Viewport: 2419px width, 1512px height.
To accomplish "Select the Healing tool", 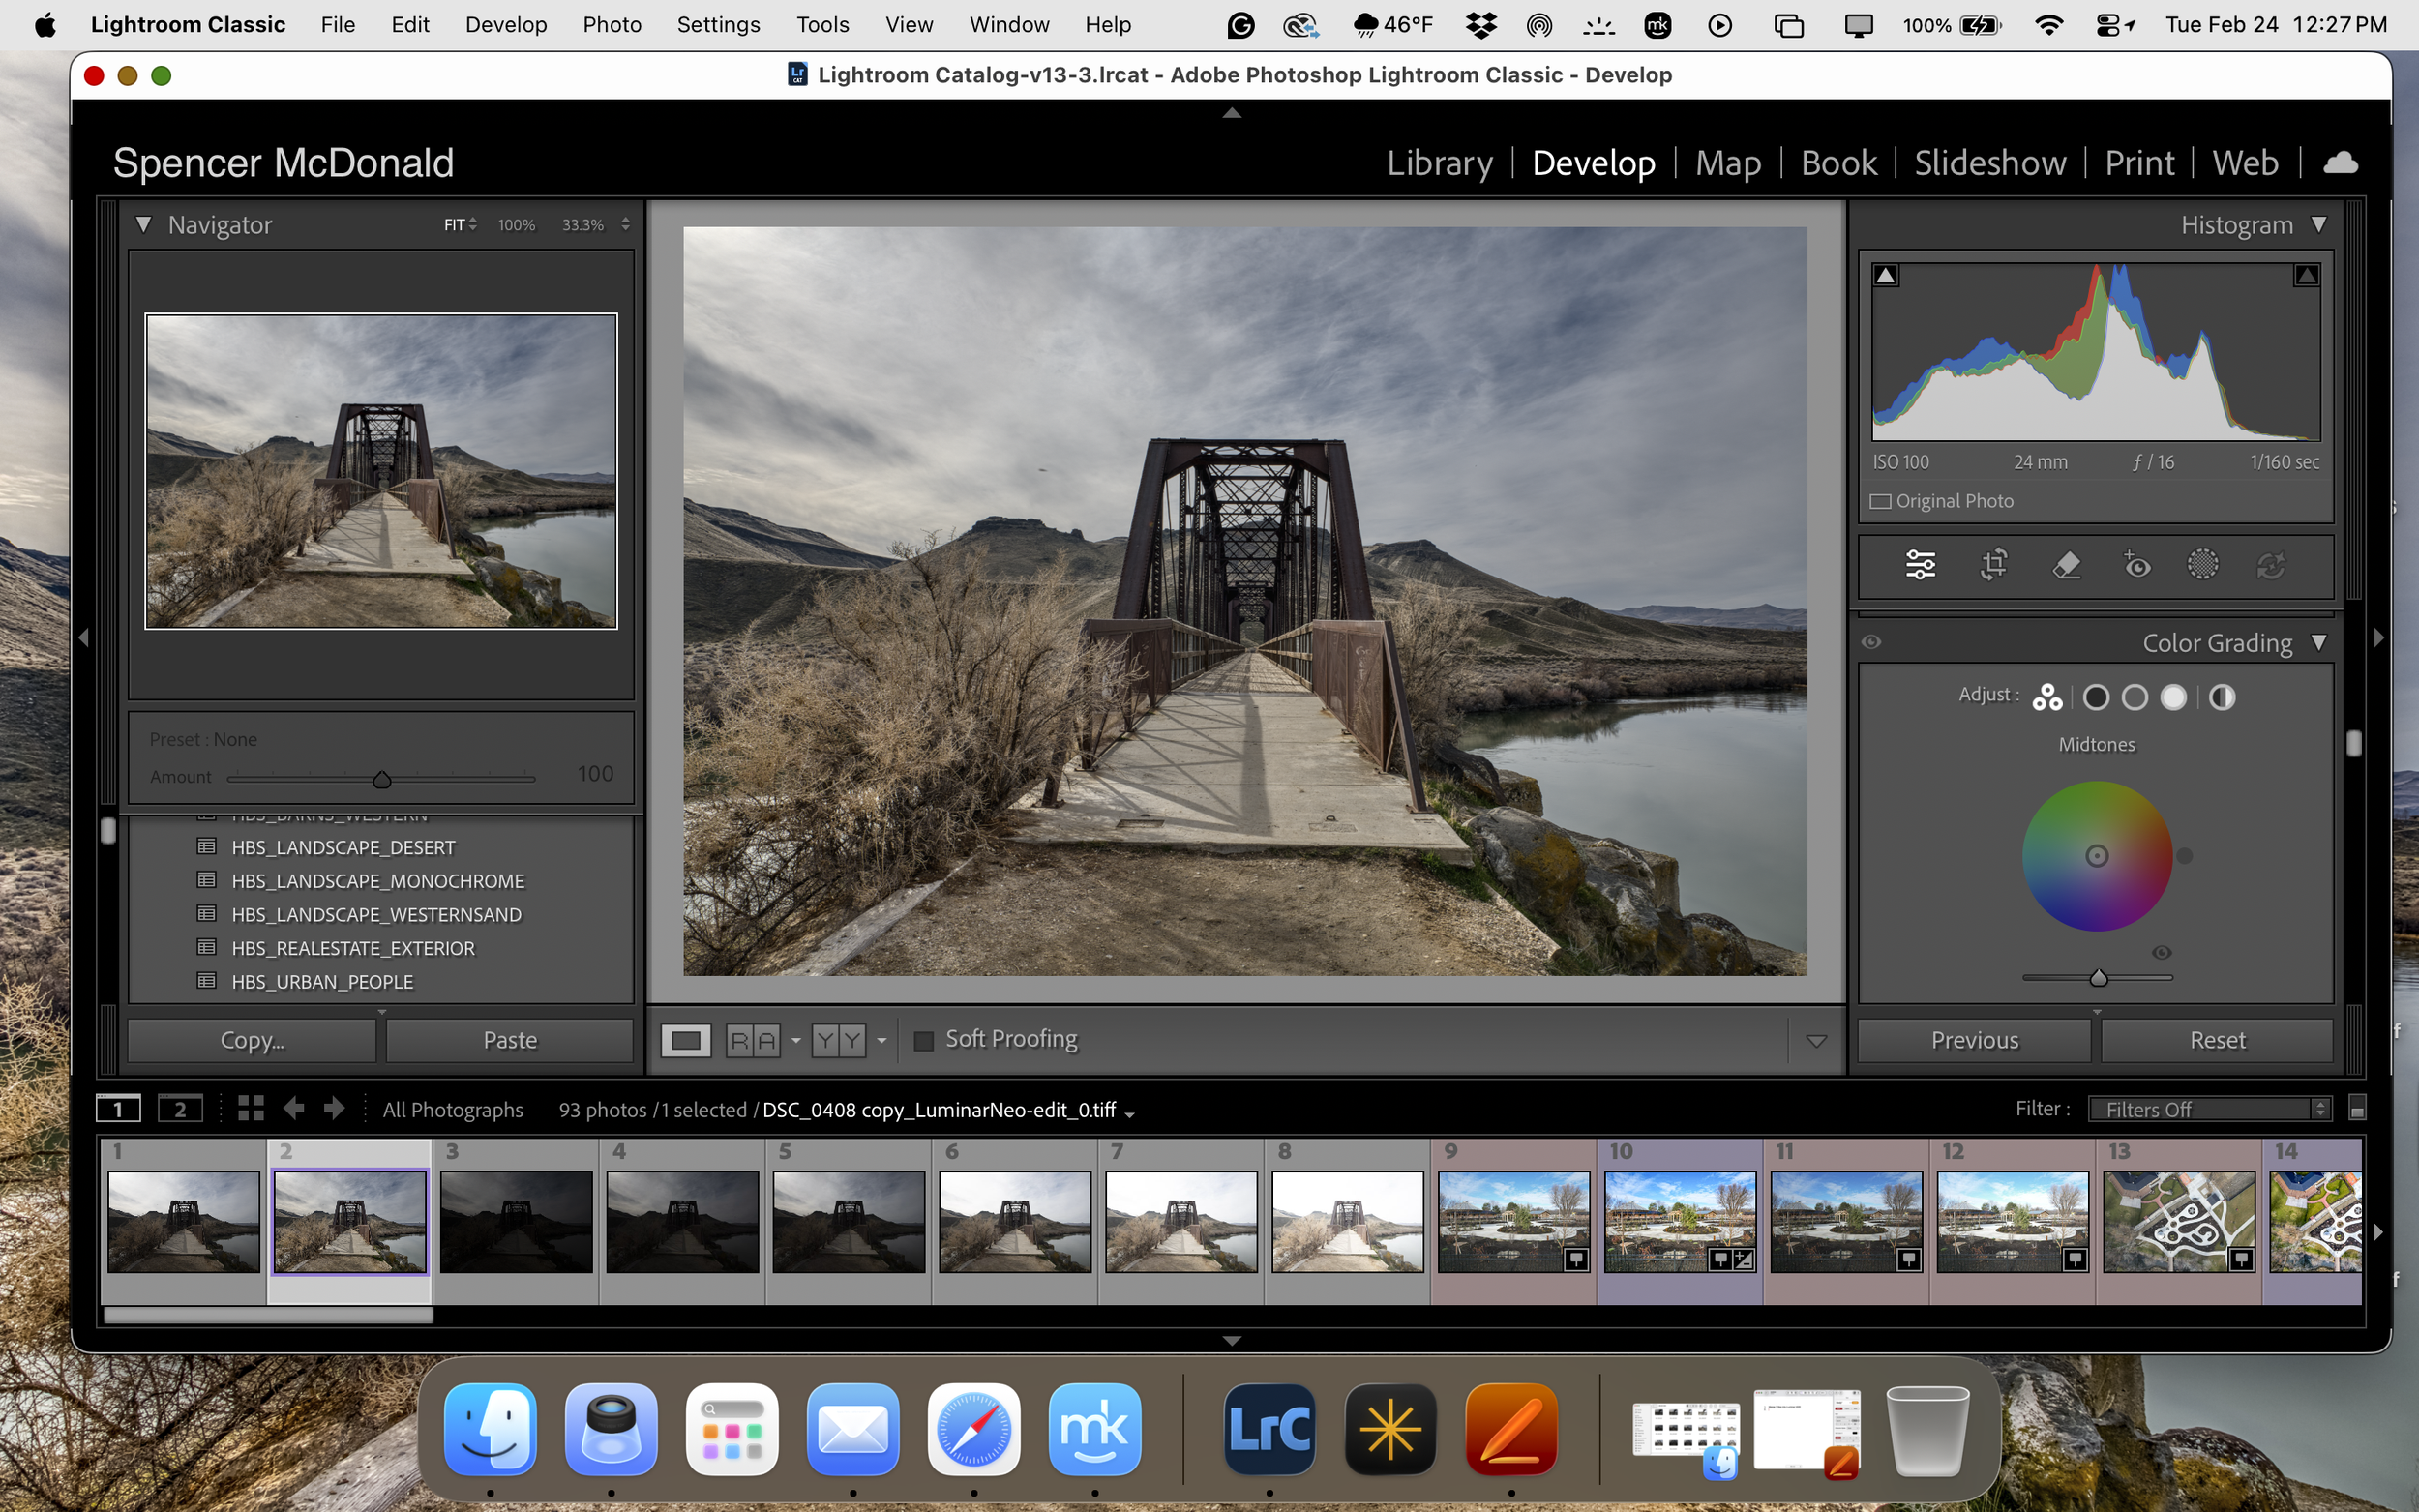I will 2068,565.
